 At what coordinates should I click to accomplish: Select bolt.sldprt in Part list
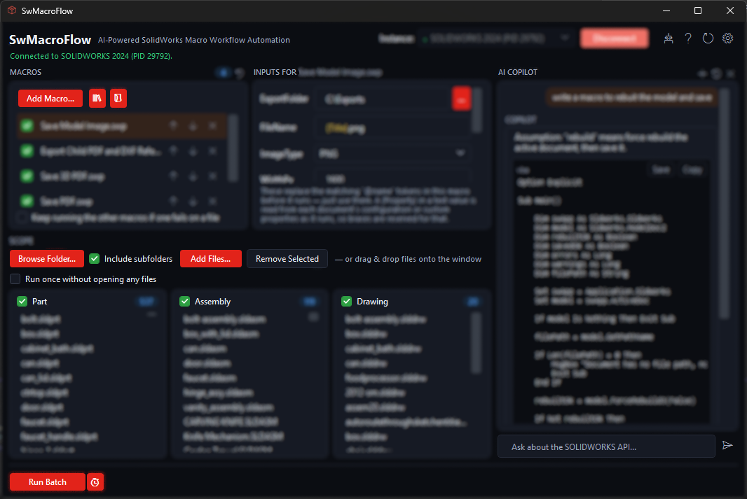pyautogui.click(x=41, y=319)
